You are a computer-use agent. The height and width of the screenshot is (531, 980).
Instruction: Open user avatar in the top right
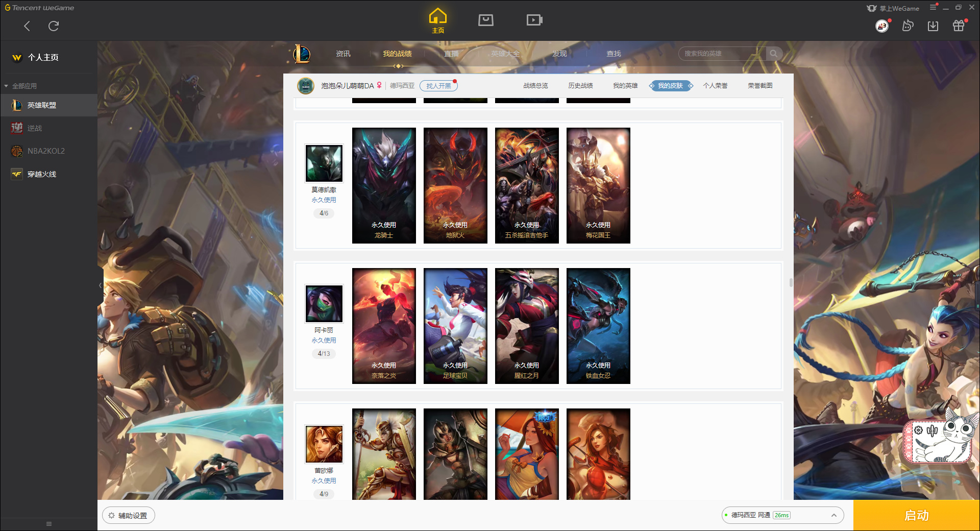tap(882, 26)
